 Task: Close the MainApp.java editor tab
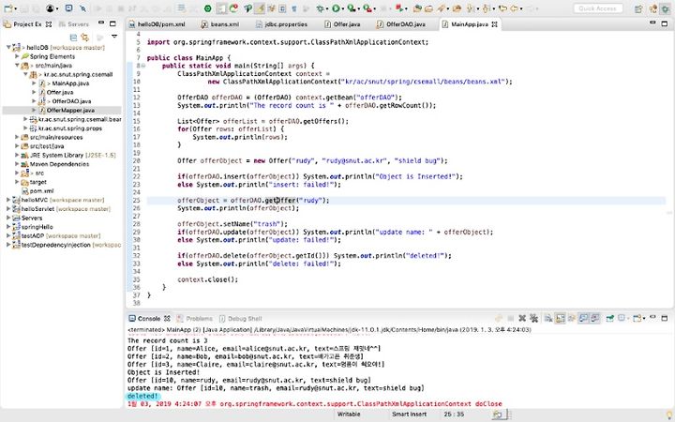[495, 24]
